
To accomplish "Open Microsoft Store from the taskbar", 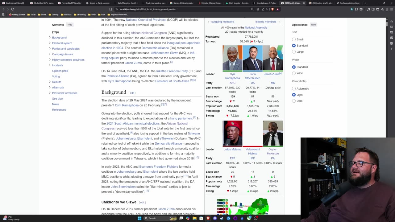I will [x=201, y=218].
